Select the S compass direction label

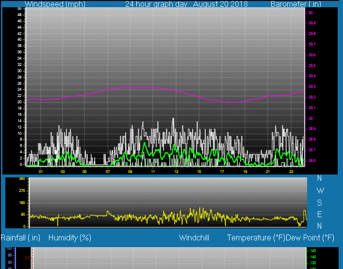pos(319,203)
